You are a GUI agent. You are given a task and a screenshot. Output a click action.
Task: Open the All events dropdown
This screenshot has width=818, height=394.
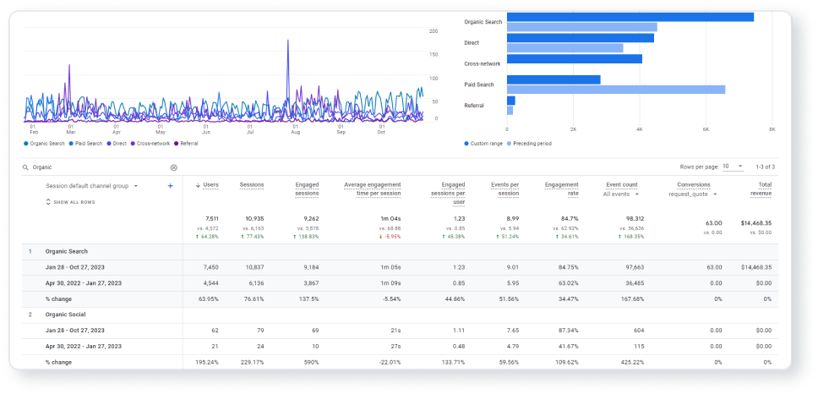click(x=620, y=194)
